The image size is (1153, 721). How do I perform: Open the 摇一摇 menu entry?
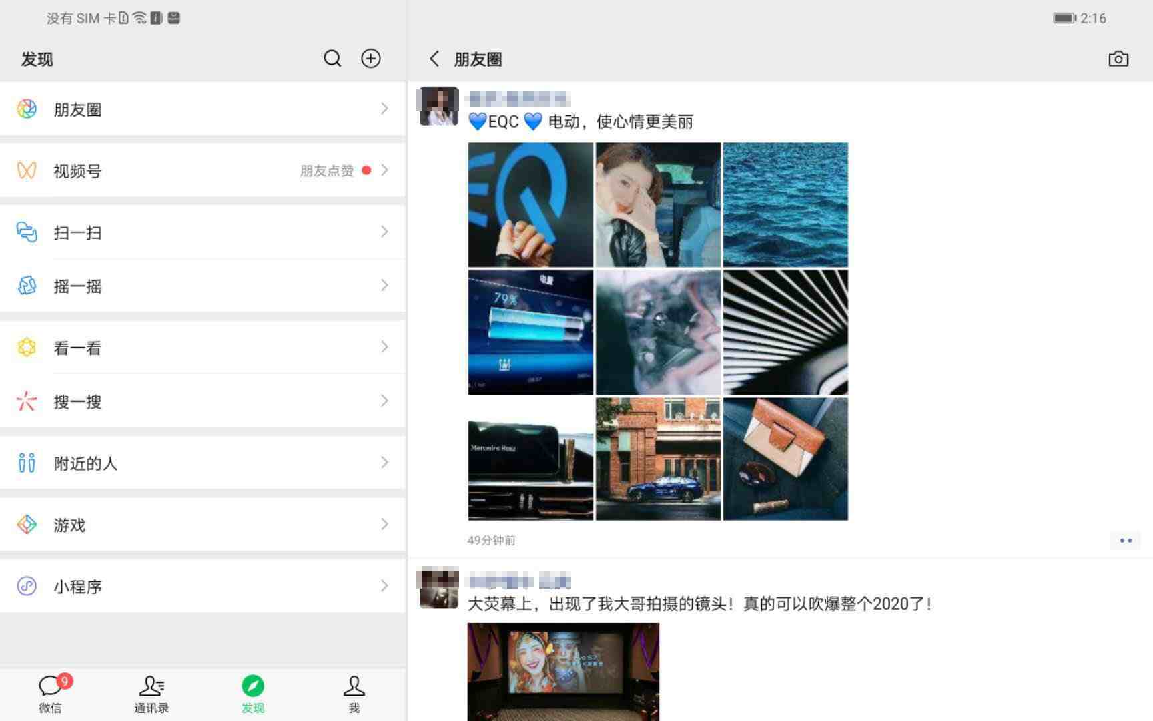(x=203, y=286)
